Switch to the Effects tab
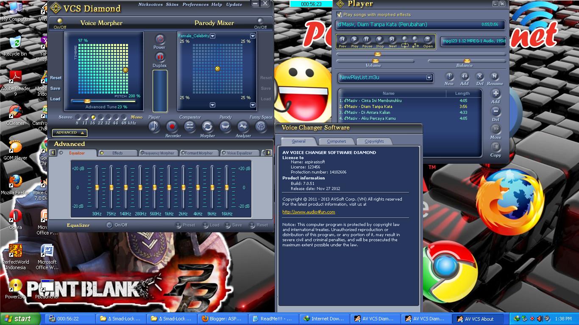 [x=118, y=153]
